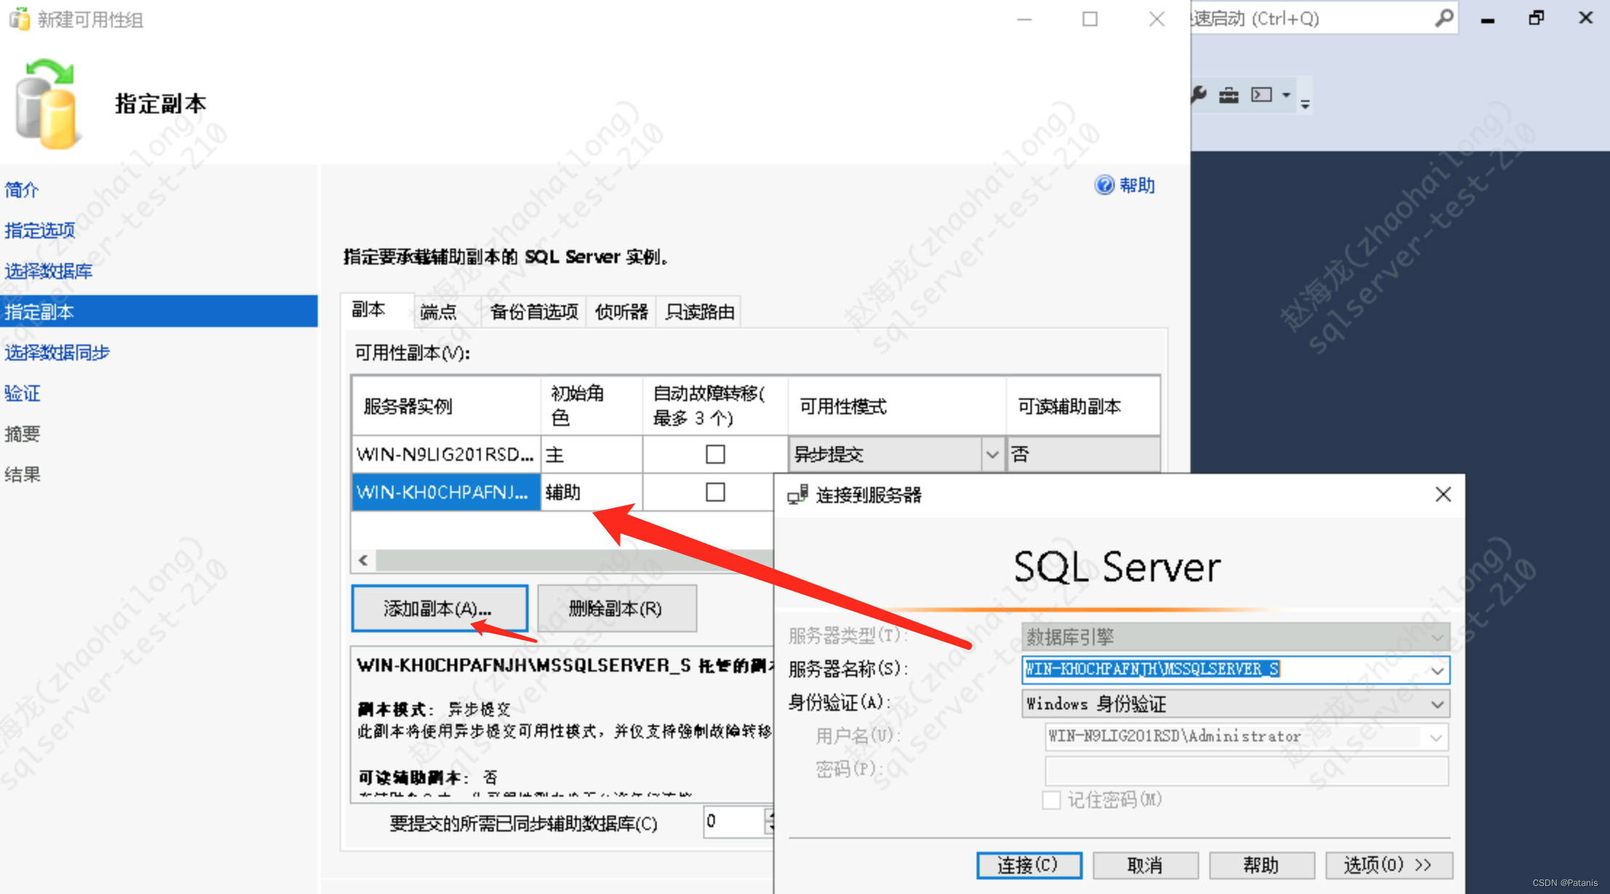Click the blue help question-mark icon
Viewport: 1610px width, 894px height.
point(1104,185)
